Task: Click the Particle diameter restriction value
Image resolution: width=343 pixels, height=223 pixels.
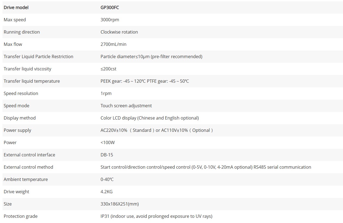Action: click(151, 57)
